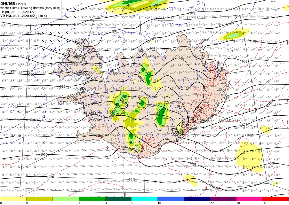Click the legend value "30"
Viewport: 289px width, 205px height.
pyautogui.click(x=238, y=203)
